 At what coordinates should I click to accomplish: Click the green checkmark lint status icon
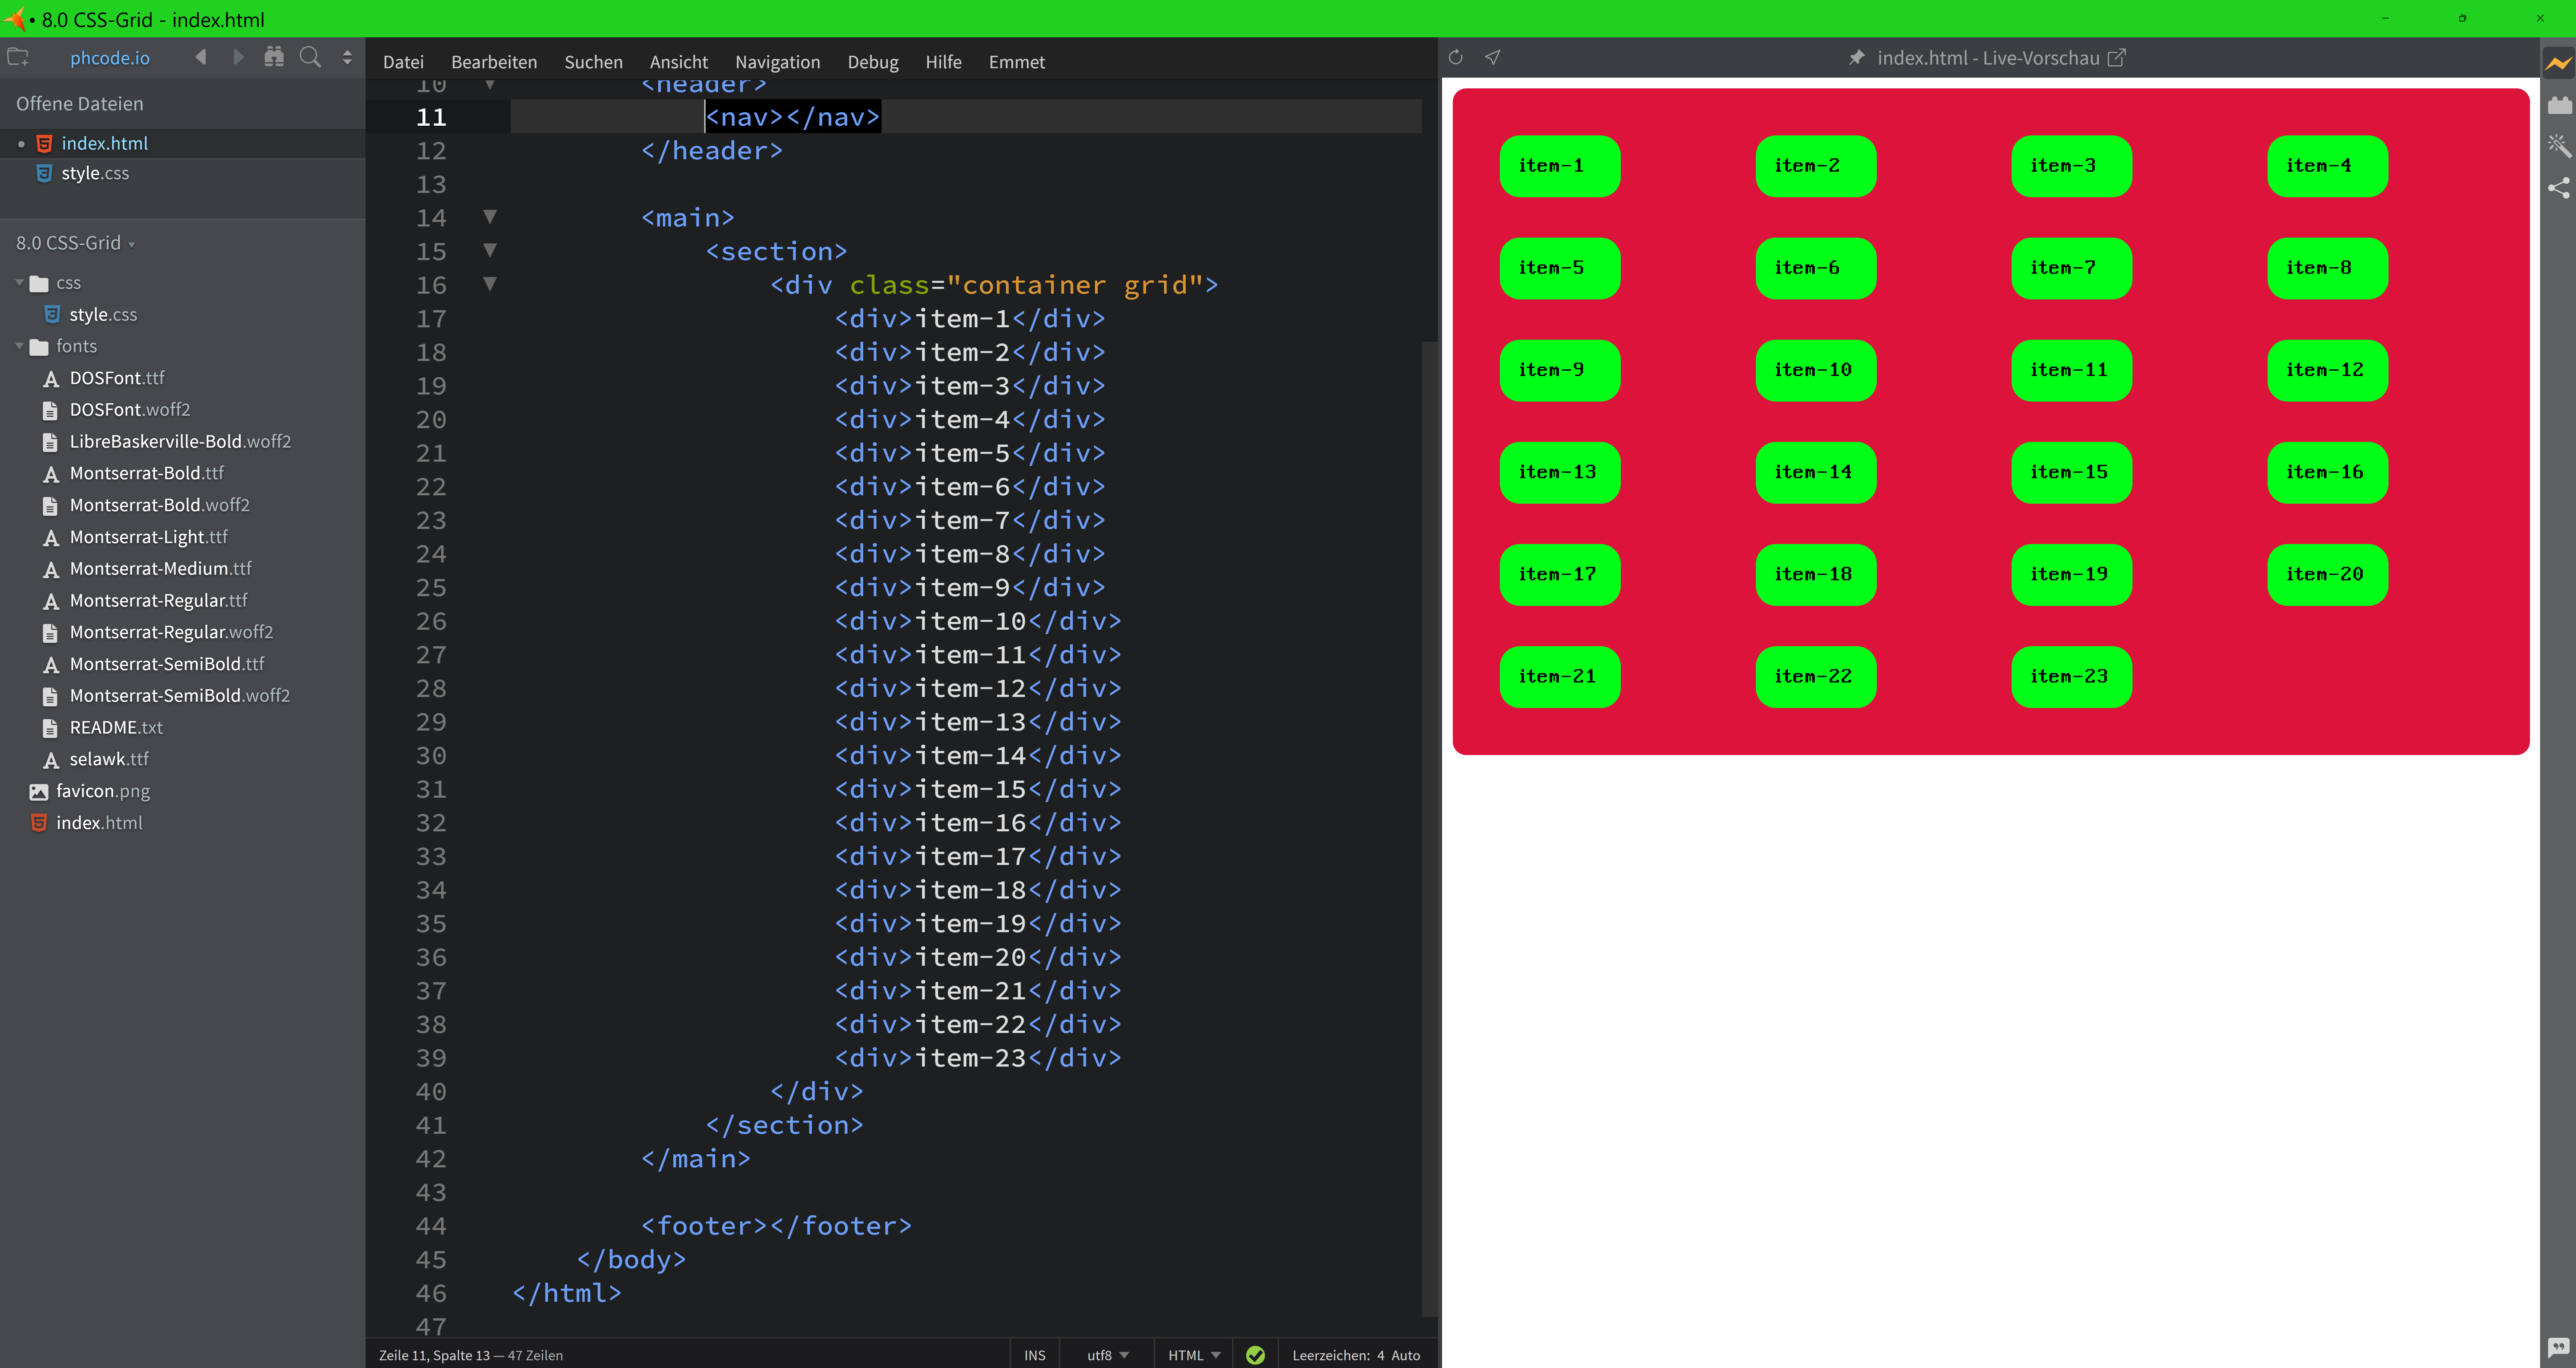tap(1256, 1355)
